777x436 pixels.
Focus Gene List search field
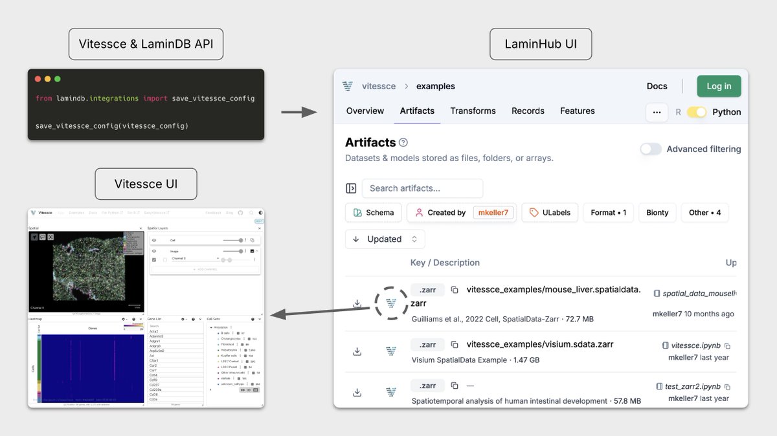tap(175, 326)
